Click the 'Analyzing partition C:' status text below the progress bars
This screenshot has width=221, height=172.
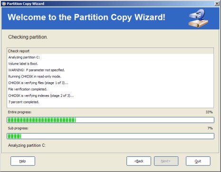pyautogui.click(x=27, y=145)
